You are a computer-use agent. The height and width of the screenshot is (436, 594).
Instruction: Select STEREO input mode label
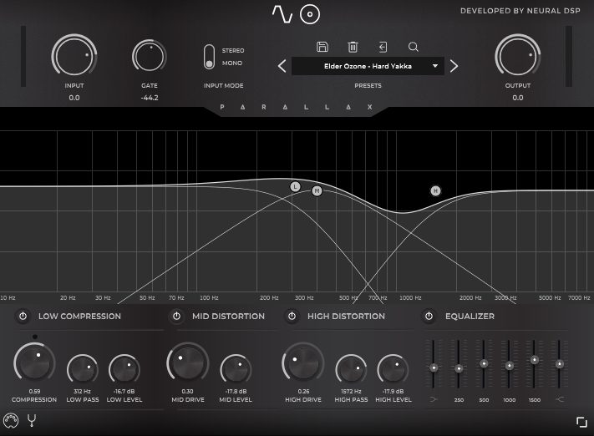coord(233,50)
